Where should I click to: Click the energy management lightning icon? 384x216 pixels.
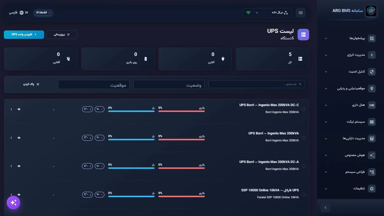coord(372,55)
